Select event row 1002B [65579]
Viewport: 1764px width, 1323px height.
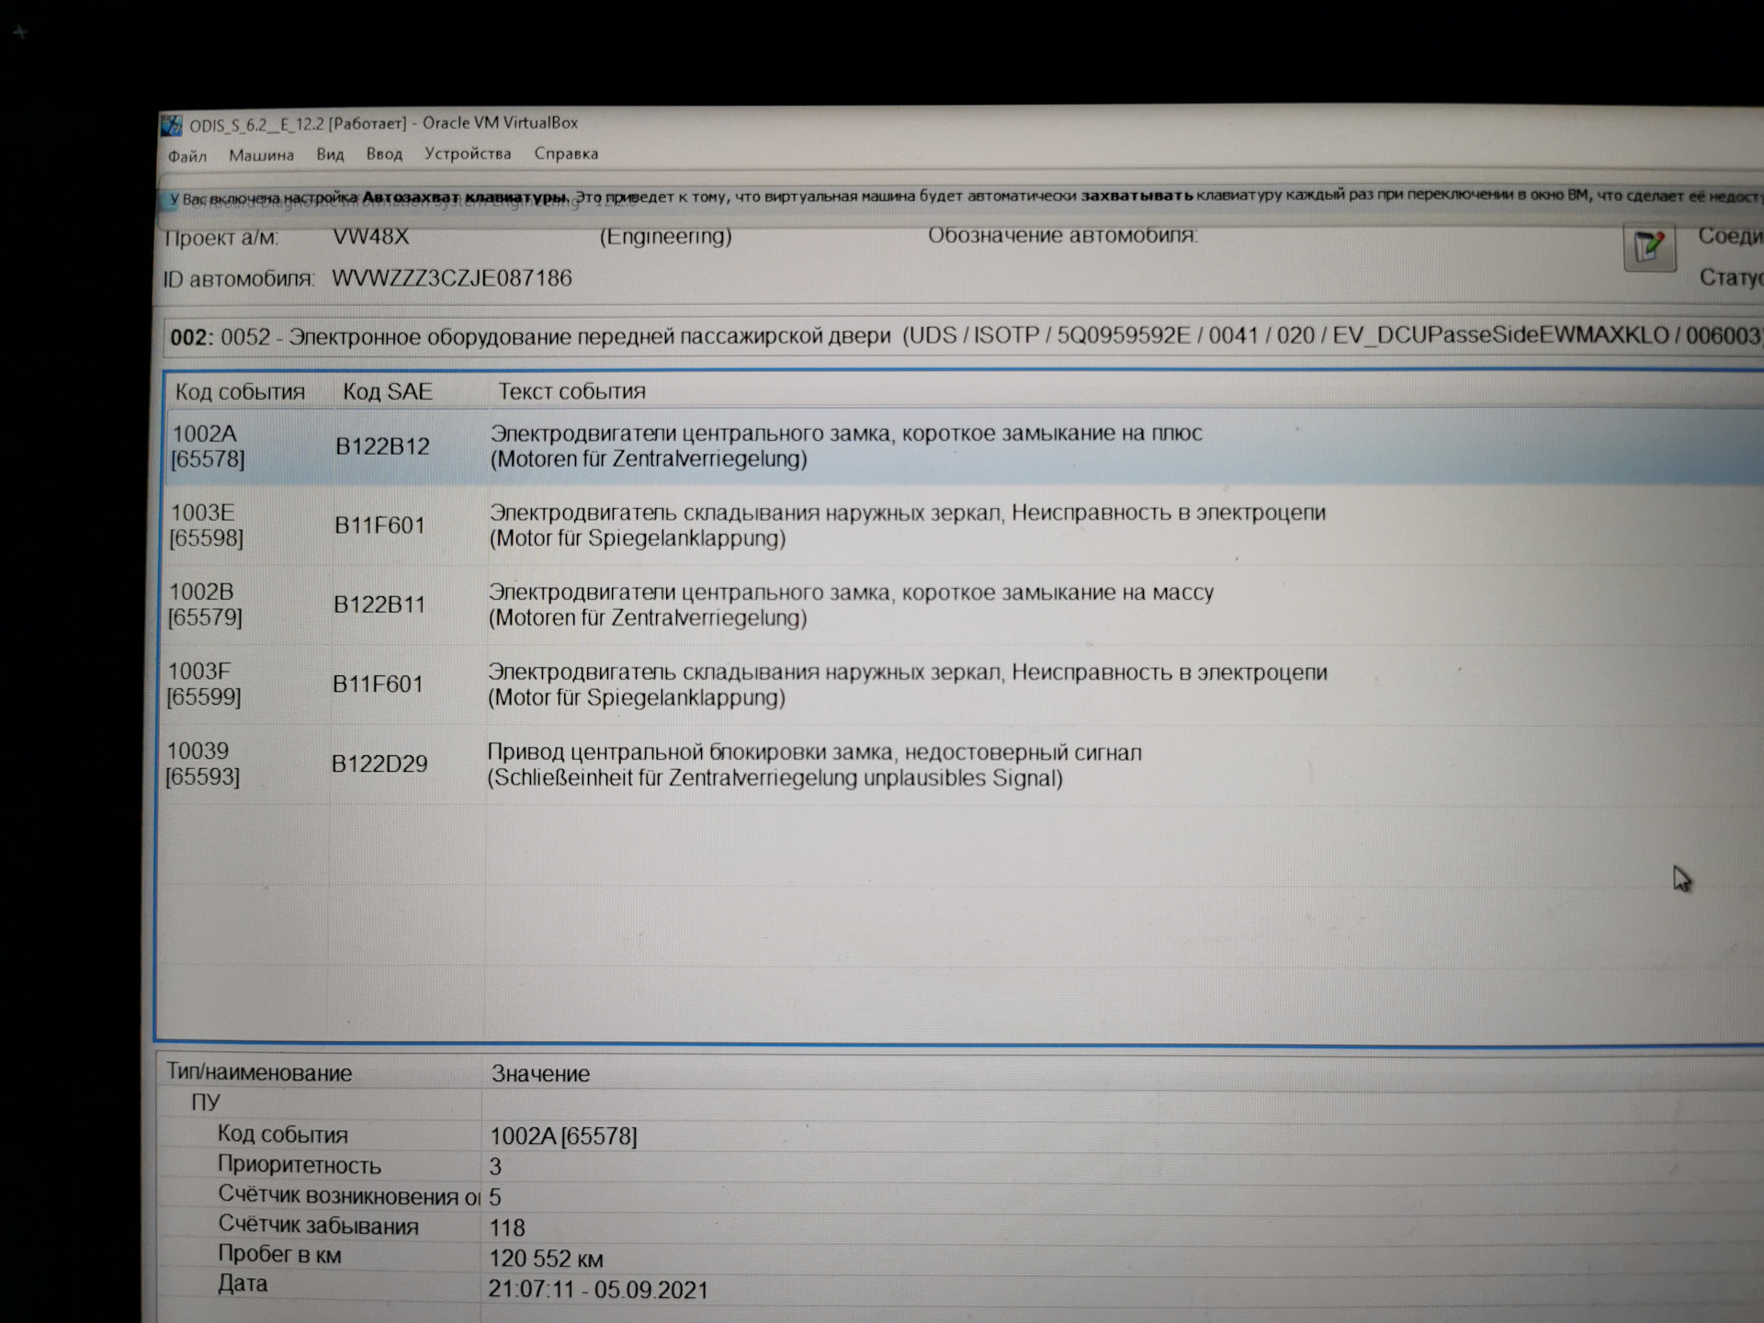(x=965, y=605)
